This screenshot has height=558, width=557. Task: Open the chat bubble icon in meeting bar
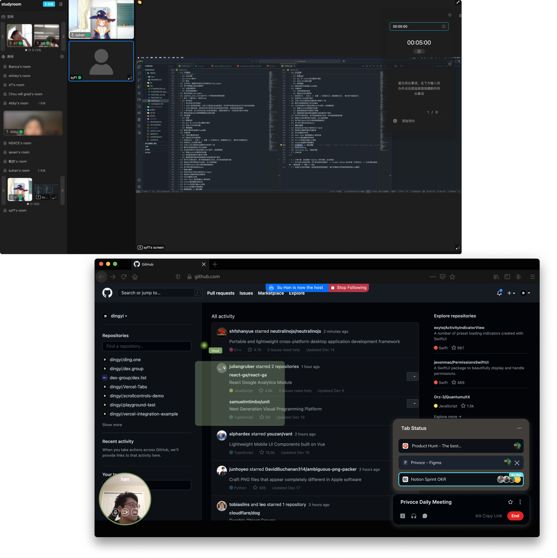point(425,516)
